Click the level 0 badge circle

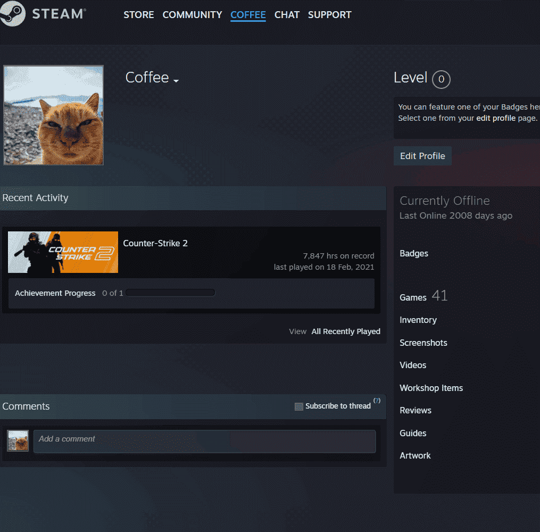(441, 79)
